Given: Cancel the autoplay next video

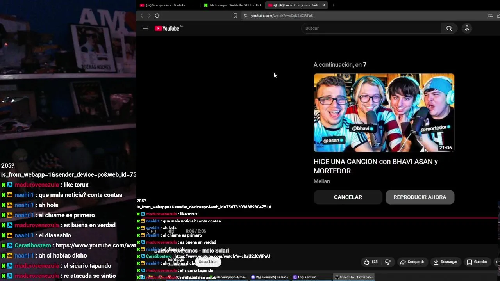Looking at the screenshot, I should click(x=348, y=197).
